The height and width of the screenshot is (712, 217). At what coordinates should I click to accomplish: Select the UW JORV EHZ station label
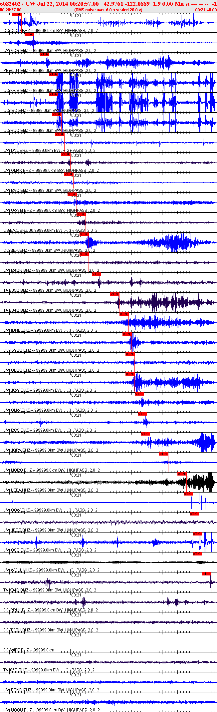51,450
